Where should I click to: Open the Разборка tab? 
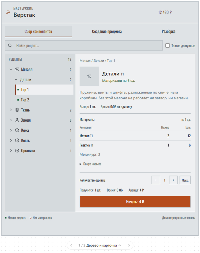pos(169,31)
